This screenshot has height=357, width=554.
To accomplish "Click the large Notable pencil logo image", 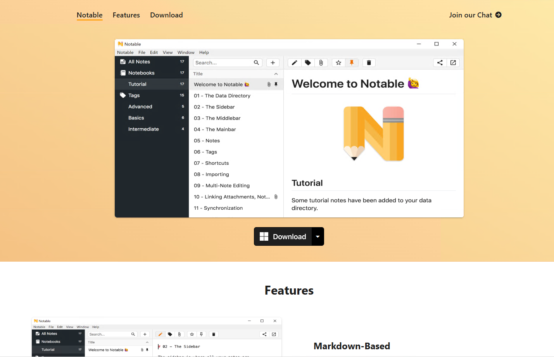I will click(374, 134).
